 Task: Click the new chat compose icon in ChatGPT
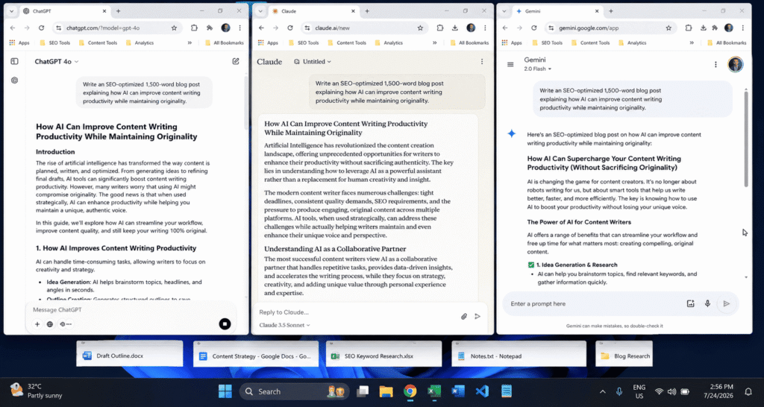pyautogui.click(x=236, y=61)
